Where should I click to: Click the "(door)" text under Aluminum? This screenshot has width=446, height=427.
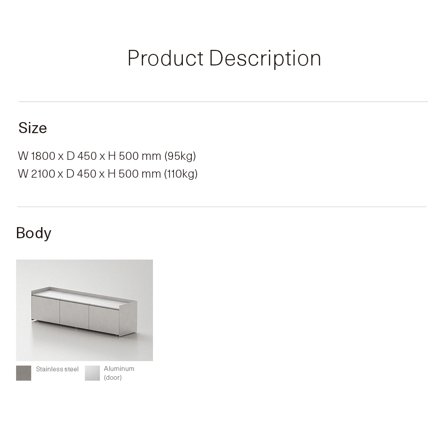tap(113, 377)
